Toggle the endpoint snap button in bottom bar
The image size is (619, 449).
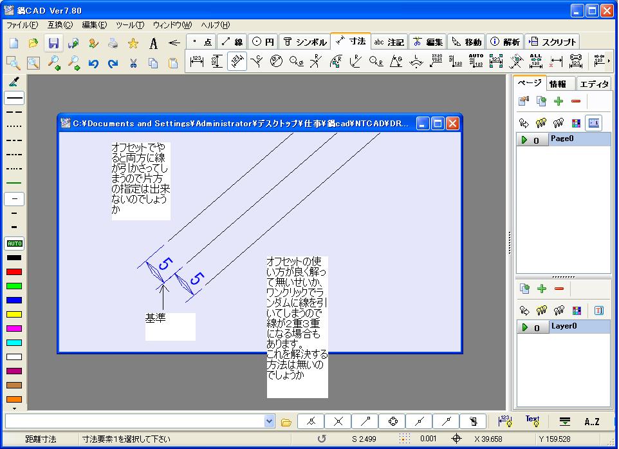pos(365,422)
